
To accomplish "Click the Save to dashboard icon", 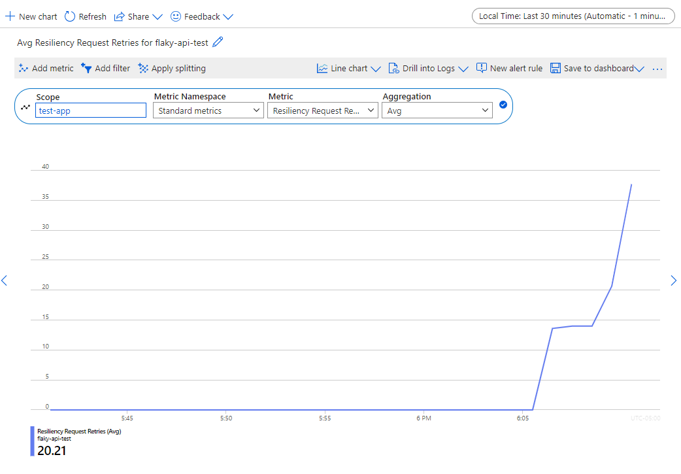I will [x=556, y=68].
